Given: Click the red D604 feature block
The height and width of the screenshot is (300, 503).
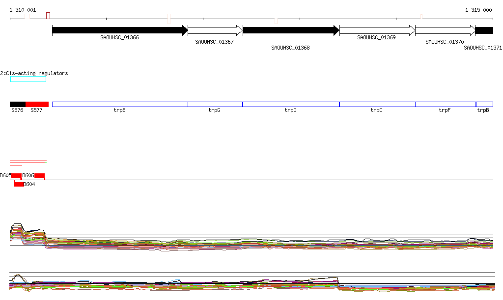Looking at the screenshot, I should pos(19,184).
